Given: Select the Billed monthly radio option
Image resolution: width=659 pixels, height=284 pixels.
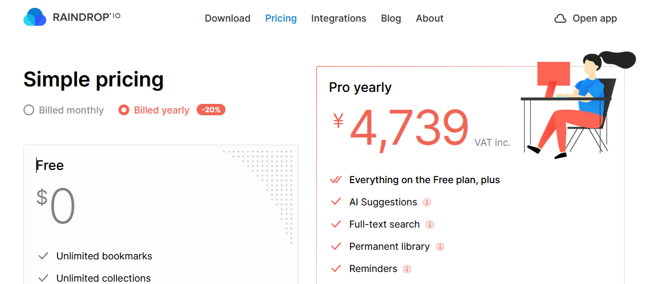Looking at the screenshot, I should [x=29, y=110].
